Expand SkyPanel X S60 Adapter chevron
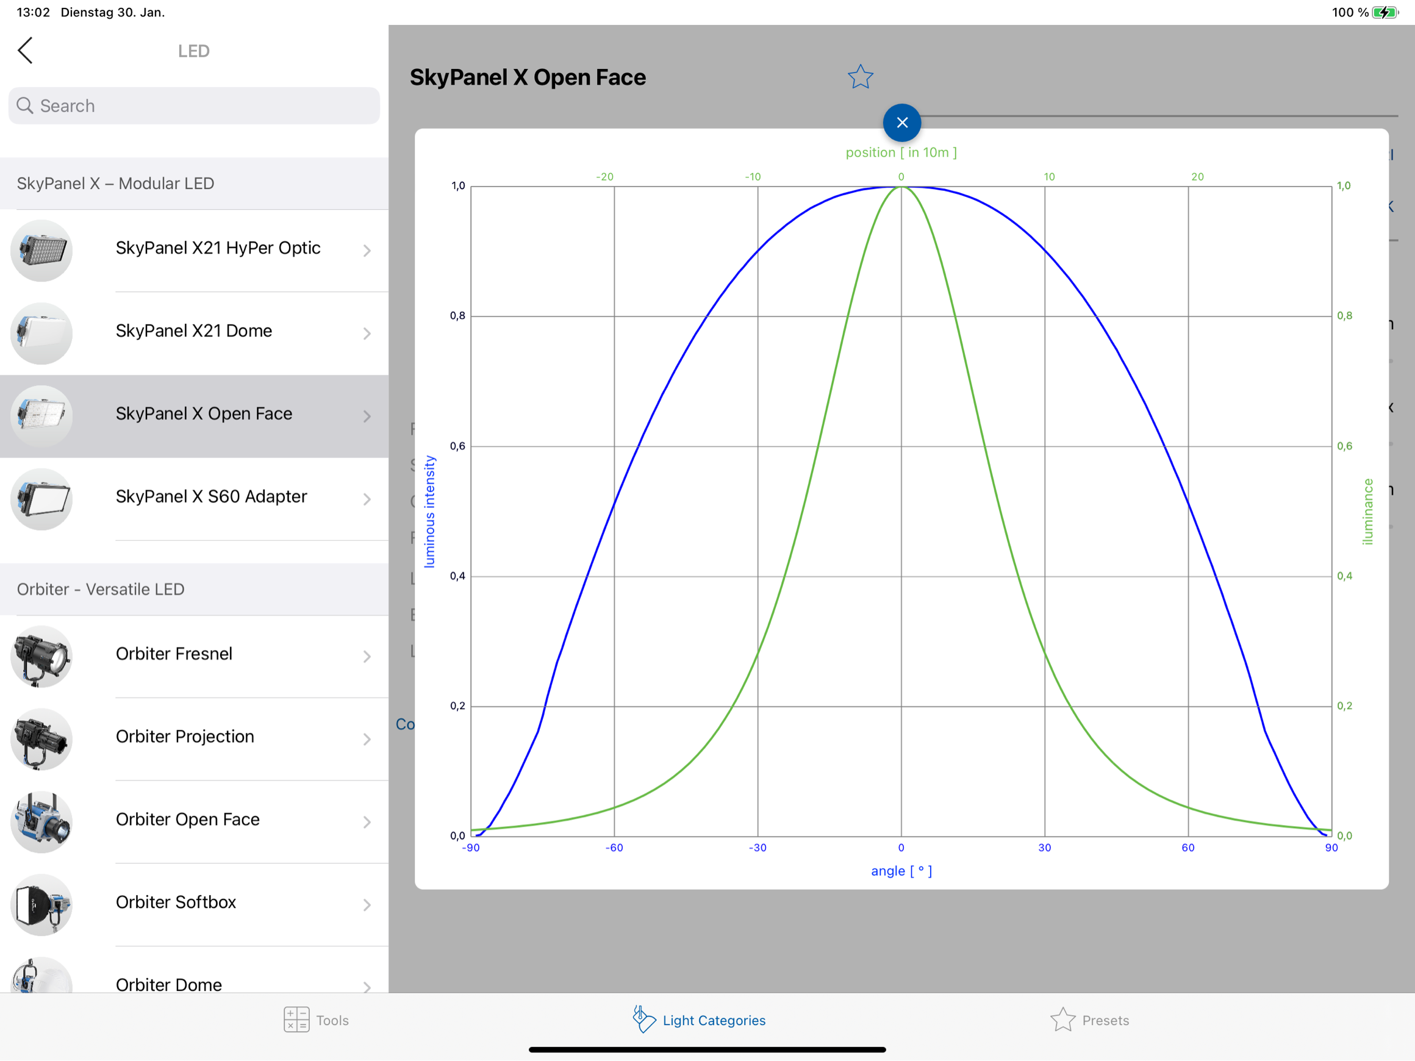This screenshot has width=1415, height=1061. 367,499
